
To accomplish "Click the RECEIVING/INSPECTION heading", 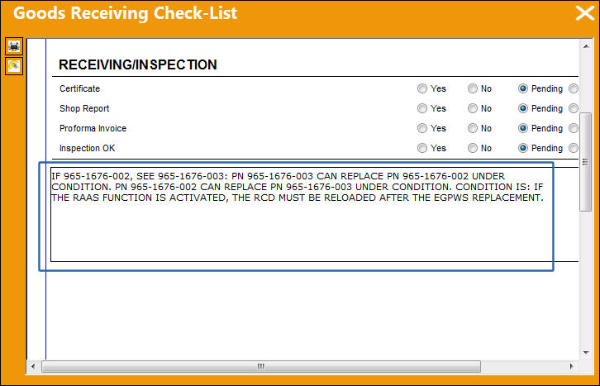I will [138, 65].
